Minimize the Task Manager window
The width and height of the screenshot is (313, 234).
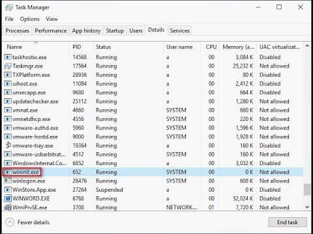(x=258, y=7)
